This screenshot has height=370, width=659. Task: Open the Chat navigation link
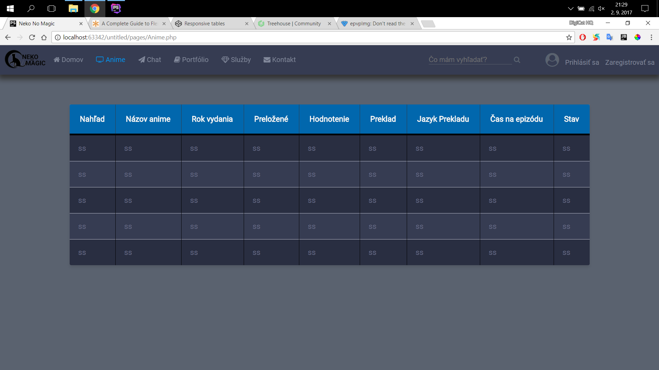[x=150, y=60]
